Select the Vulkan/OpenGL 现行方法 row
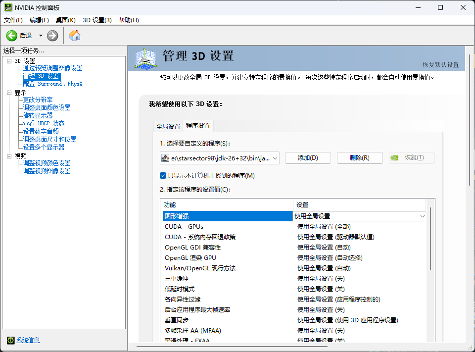The image size is (475, 352). pos(294,268)
